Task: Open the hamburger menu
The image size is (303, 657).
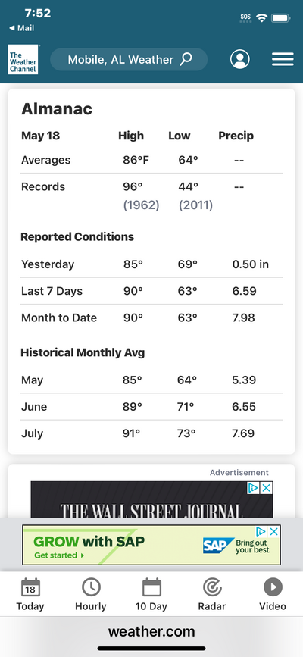Action: [x=283, y=60]
